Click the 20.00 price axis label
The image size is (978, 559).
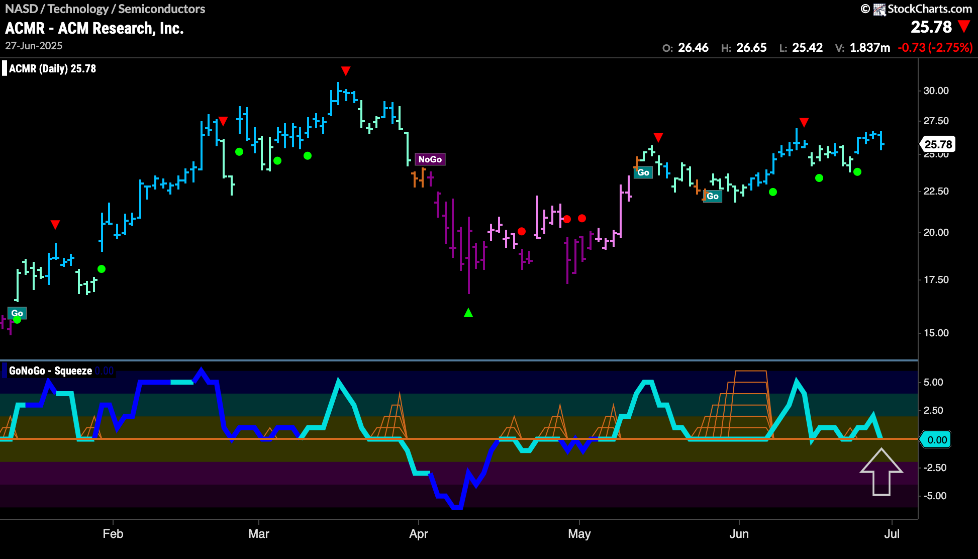(x=936, y=233)
